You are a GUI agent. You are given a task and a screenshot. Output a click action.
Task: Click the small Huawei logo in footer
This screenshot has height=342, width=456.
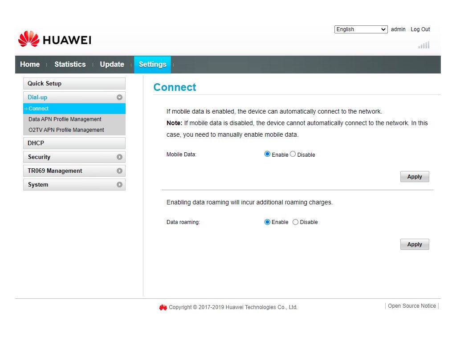163,307
